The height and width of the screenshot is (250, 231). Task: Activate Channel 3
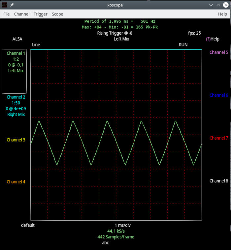click(16, 140)
